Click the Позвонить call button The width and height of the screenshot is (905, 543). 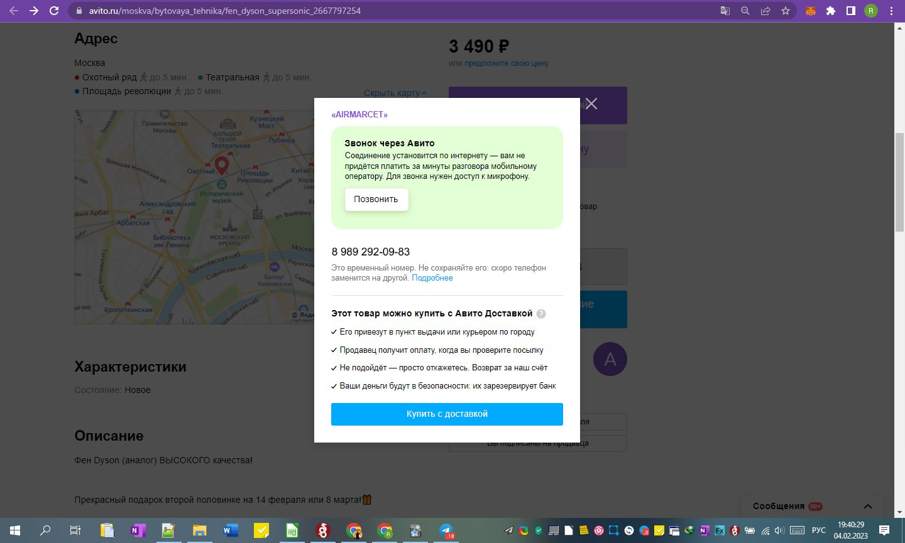tap(376, 199)
